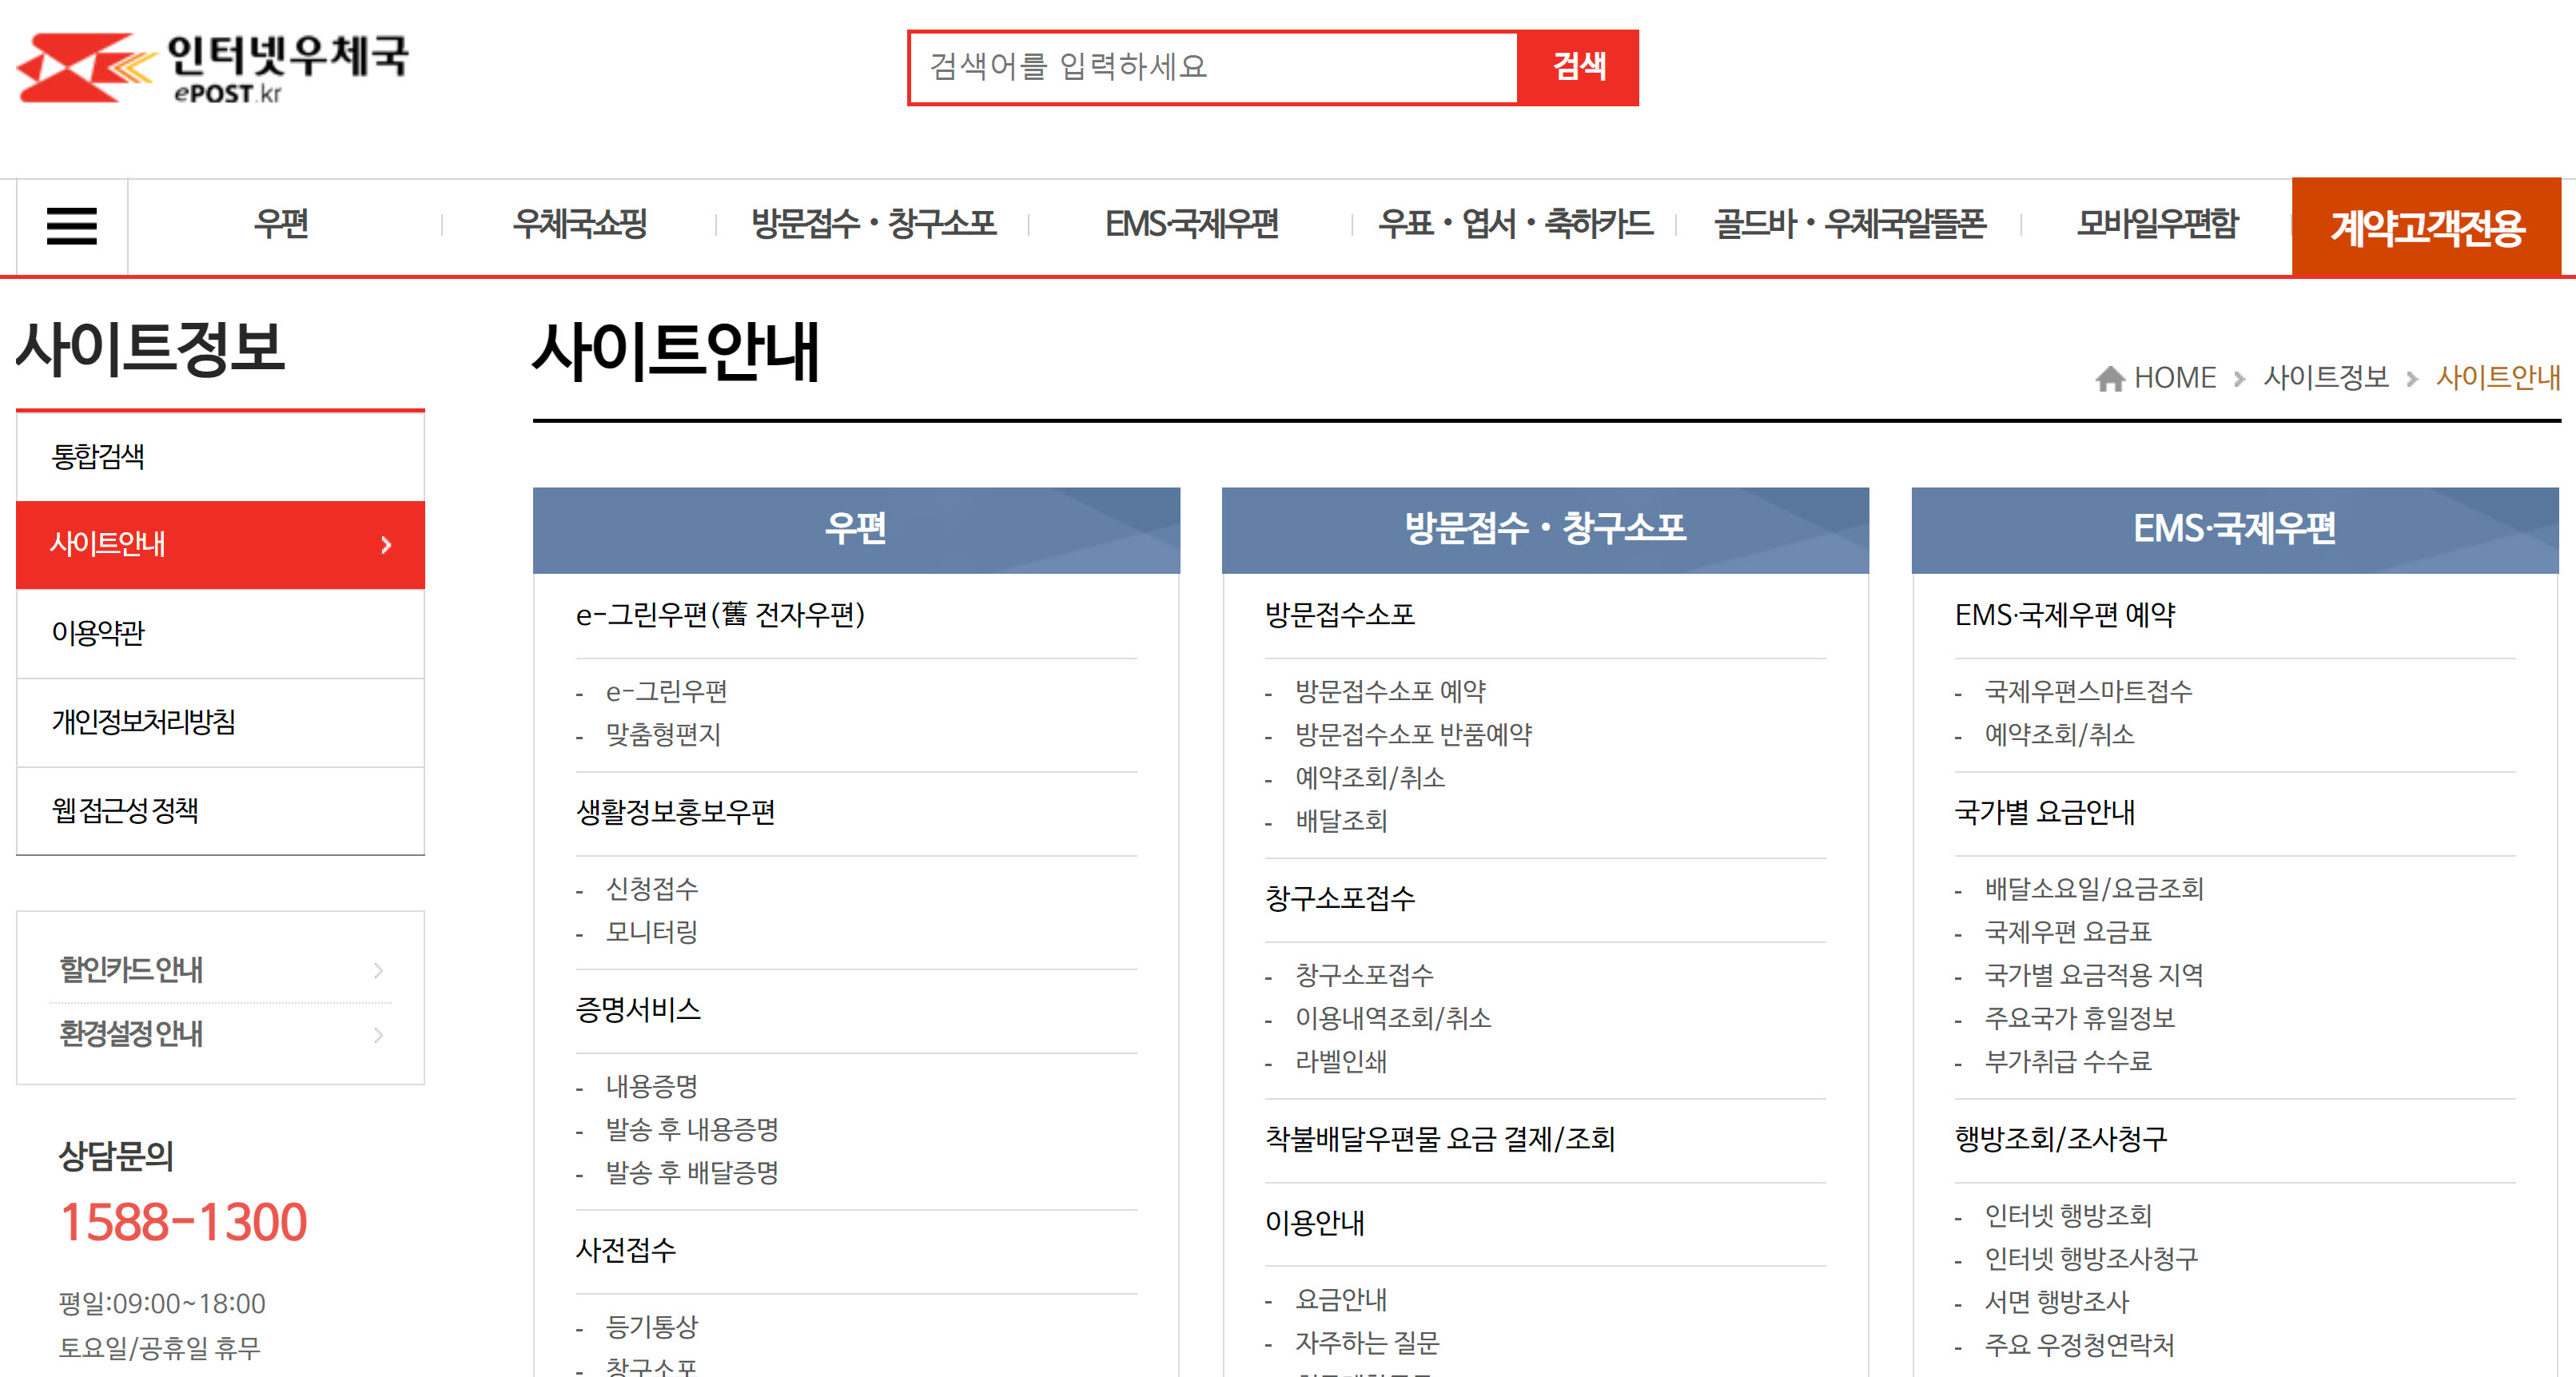Open 이용약관 sidebar item

pos(98,633)
